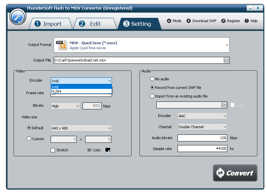Switch to the Edit tab
This screenshot has height=192, width=267.
(x=95, y=24)
